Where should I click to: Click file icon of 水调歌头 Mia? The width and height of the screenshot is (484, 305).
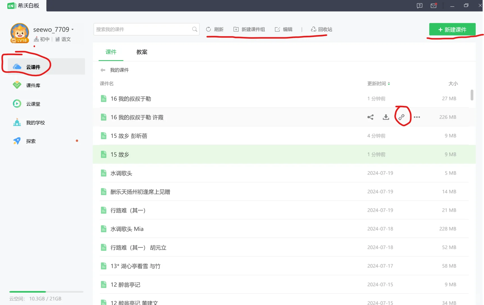coord(104,229)
